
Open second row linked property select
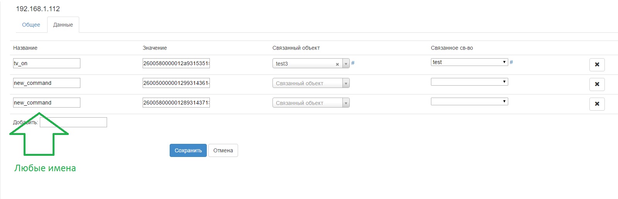pos(469,82)
